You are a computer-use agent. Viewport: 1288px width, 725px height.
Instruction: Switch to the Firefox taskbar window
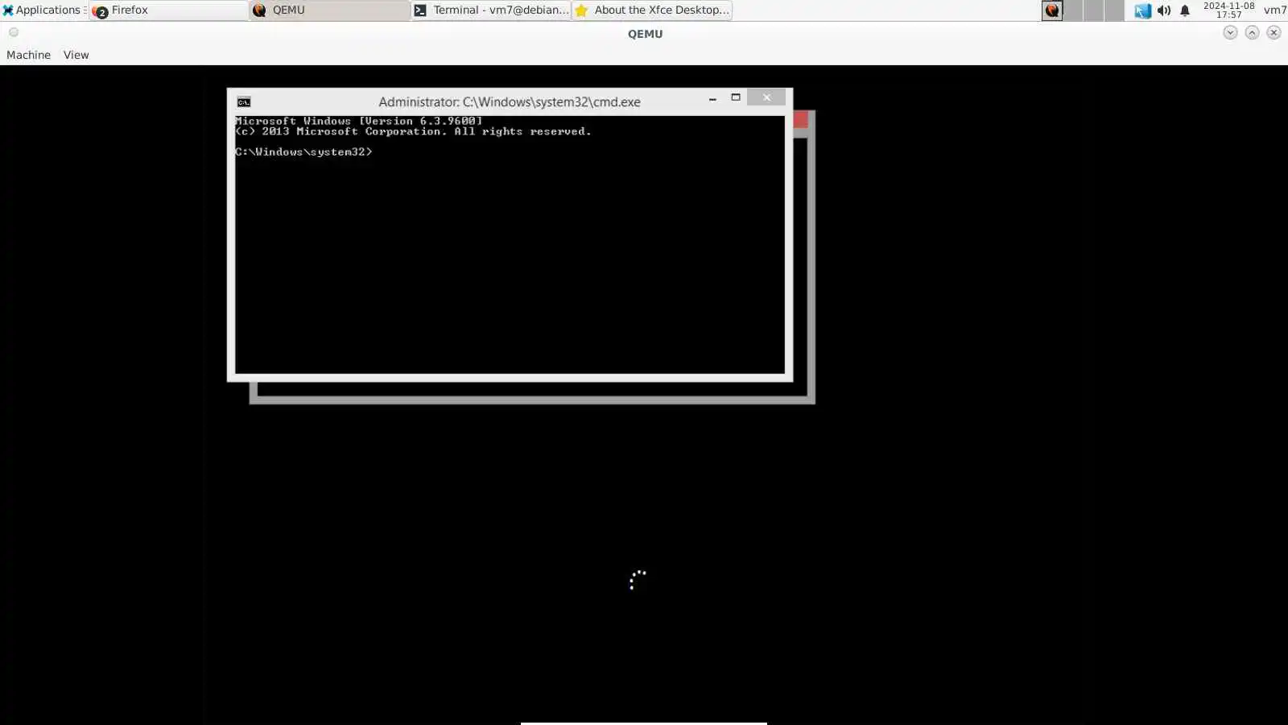tap(169, 10)
